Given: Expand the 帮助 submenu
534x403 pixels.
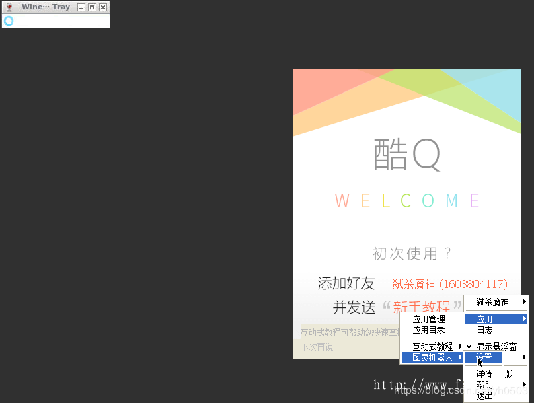Looking at the screenshot, I should pyautogui.click(x=496, y=385).
